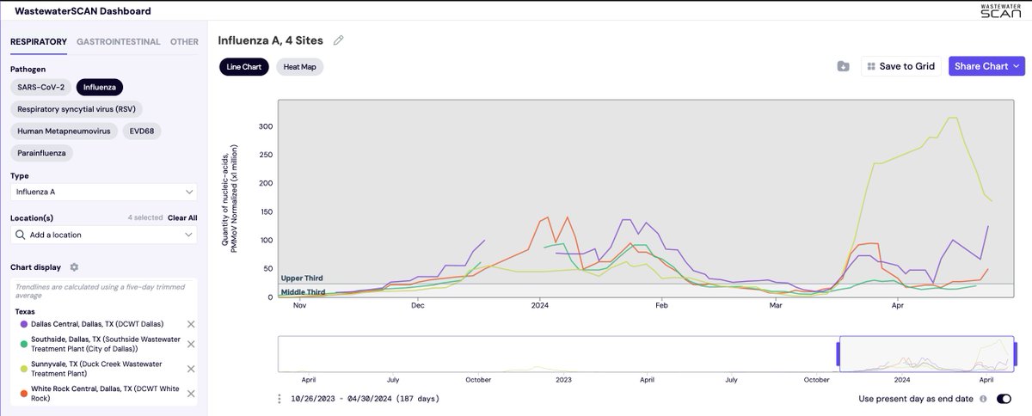Open the date range options menu dots
The image size is (1032, 416).
279,399
